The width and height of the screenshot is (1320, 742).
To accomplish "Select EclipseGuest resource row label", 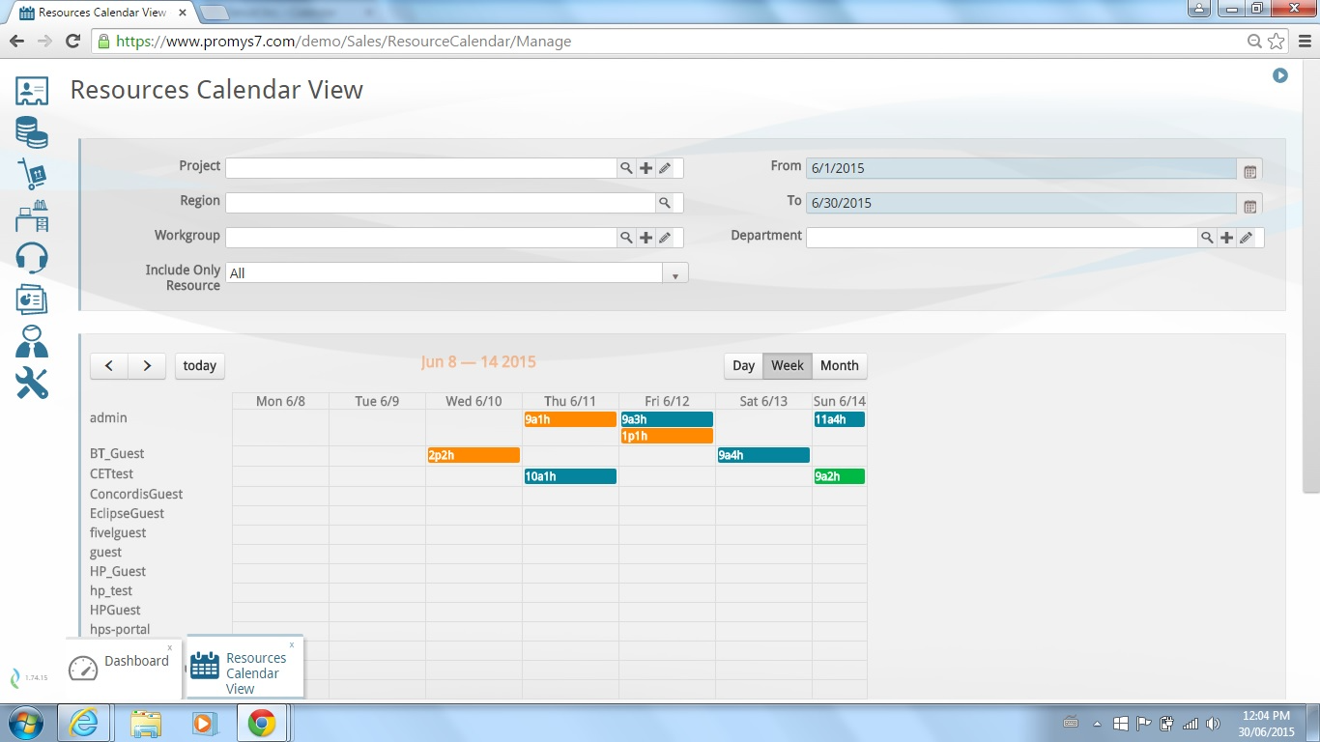I will [x=127, y=514].
